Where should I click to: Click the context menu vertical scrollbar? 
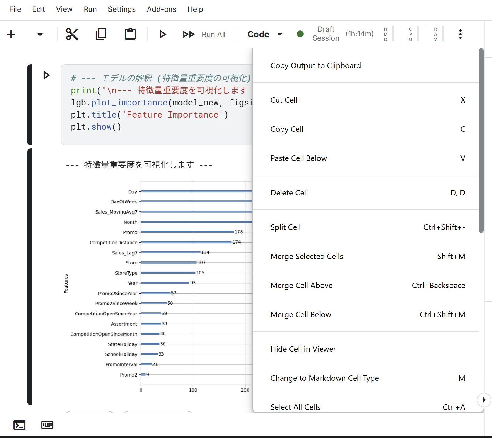point(481,141)
